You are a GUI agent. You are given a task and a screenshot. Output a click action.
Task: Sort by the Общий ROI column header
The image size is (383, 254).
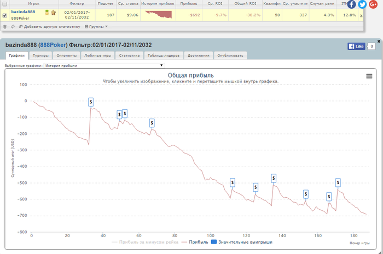click(x=245, y=4)
